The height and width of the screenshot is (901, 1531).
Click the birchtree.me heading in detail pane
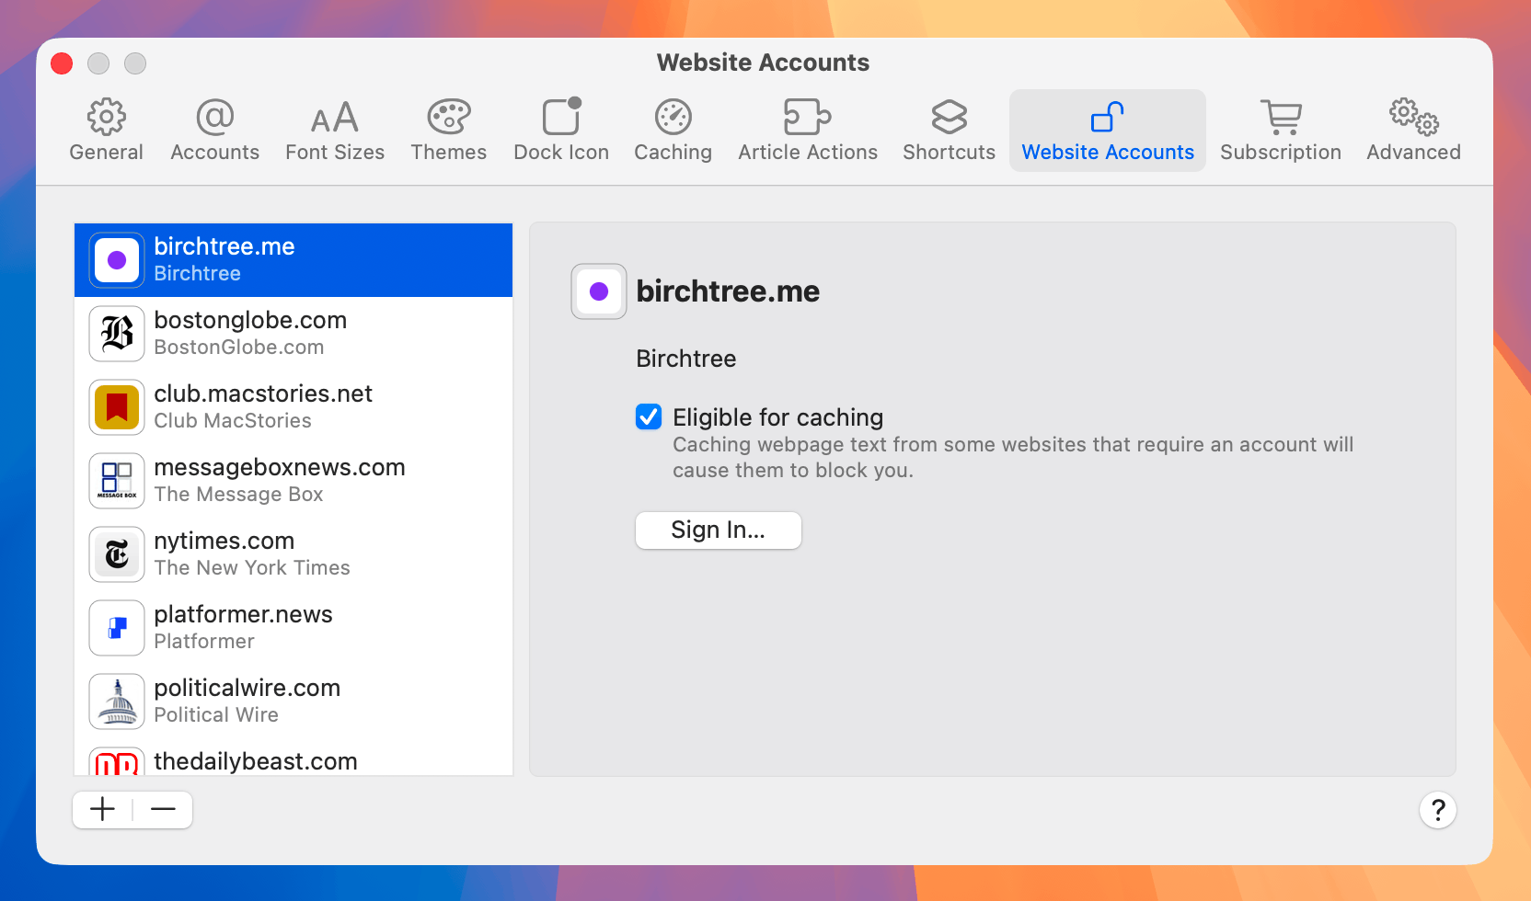(x=728, y=291)
